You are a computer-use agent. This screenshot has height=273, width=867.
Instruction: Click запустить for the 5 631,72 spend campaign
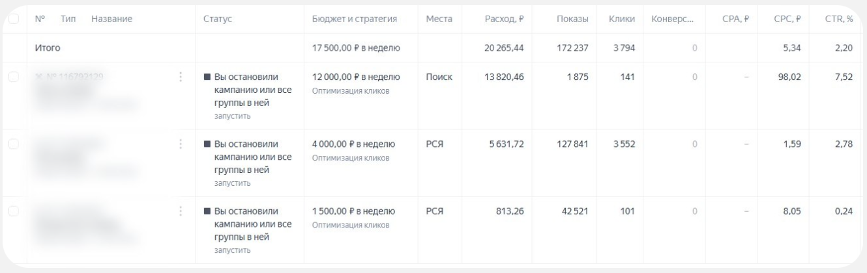tap(232, 183)
